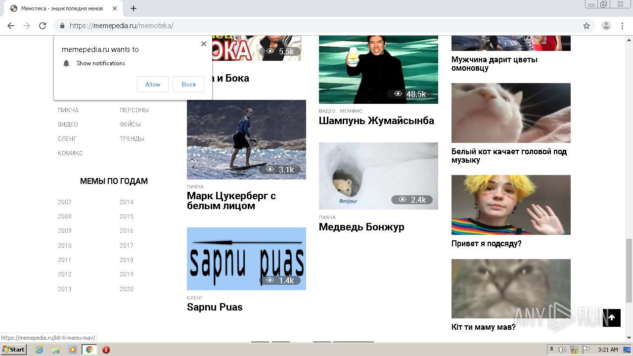Open the ПИКЧА category link

pyautogui.click(x=68, y=110)
